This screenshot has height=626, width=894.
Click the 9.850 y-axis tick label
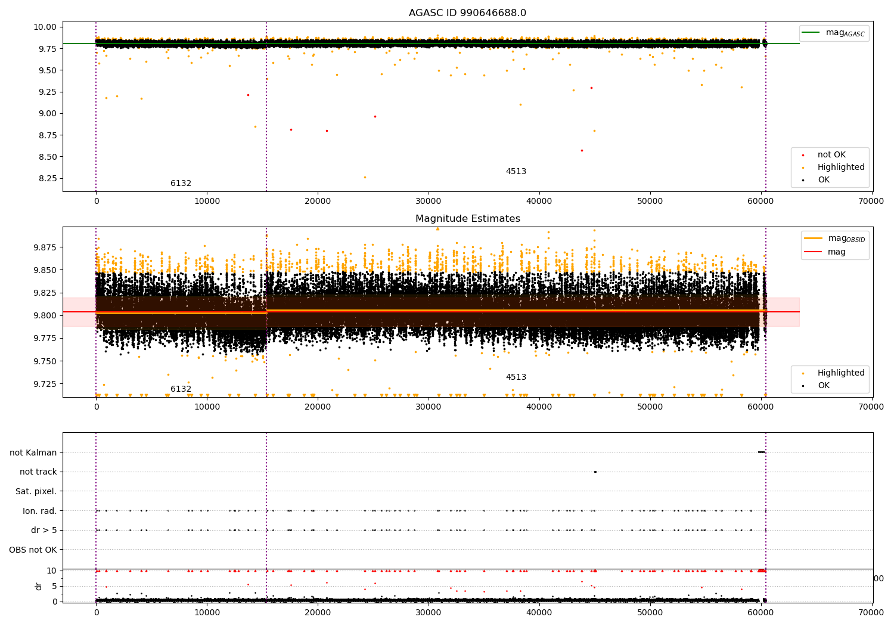[x=45, y=270]
